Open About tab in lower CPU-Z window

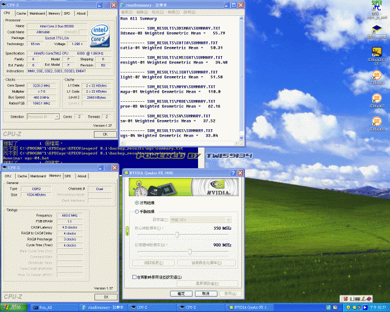click(82, 176)
